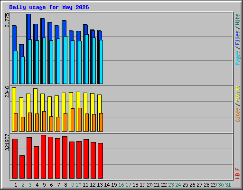Click the day 7 orange sites bar

click(58, 124)
